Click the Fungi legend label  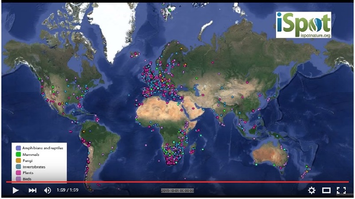point(27,160)
